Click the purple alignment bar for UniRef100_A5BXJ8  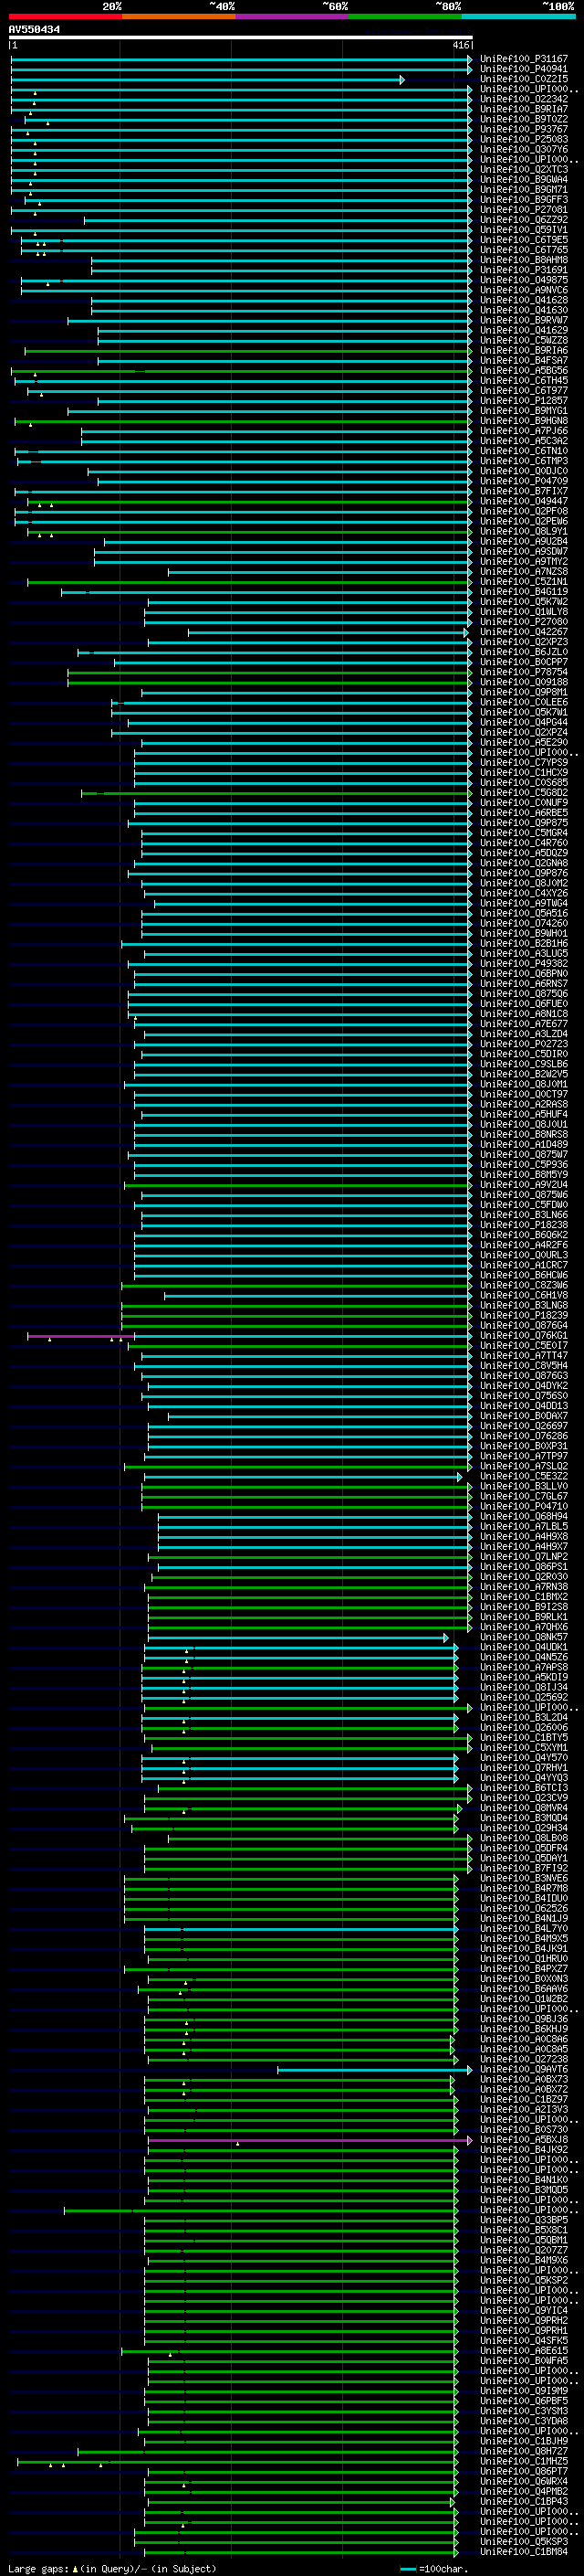point(310,2141)
